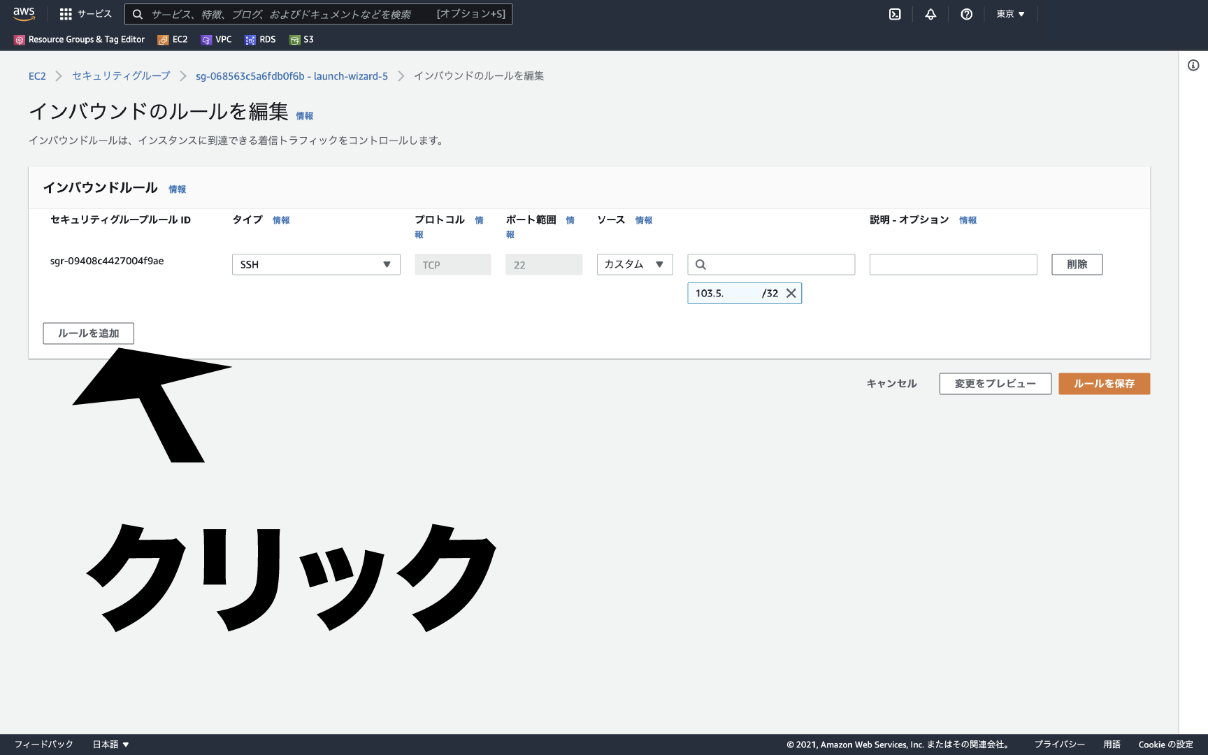Focus the rule description input field
This screenshot has width=1208, height=755.
(954, 264)
